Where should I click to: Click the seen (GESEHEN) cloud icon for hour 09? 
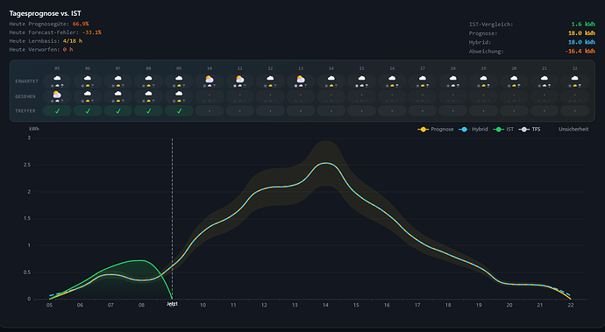(179, 94)
